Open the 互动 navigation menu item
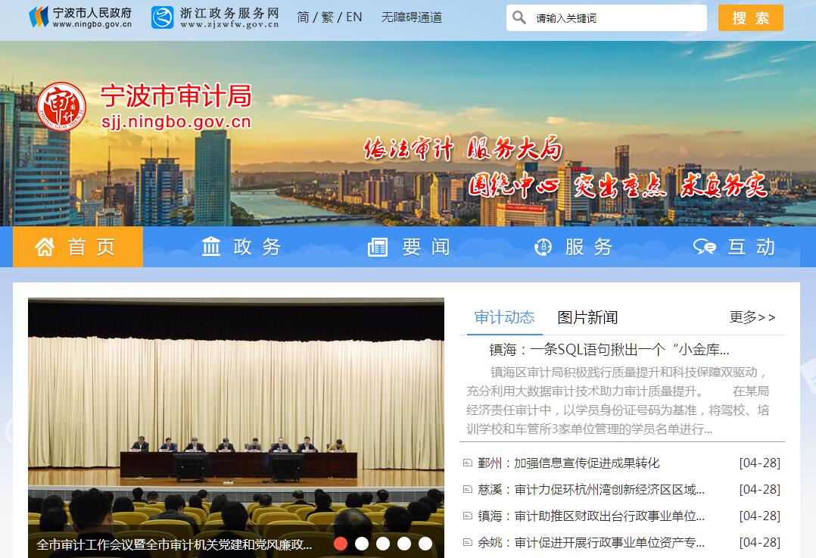The height and width of the screenshot is (558, 816). point(735,247)
